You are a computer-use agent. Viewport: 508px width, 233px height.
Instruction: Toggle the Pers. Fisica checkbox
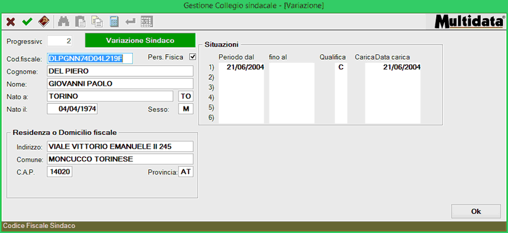[192, 57]
